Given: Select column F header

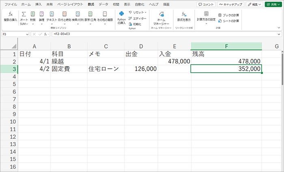Looking at the screenshot, I should coord(226,46).
